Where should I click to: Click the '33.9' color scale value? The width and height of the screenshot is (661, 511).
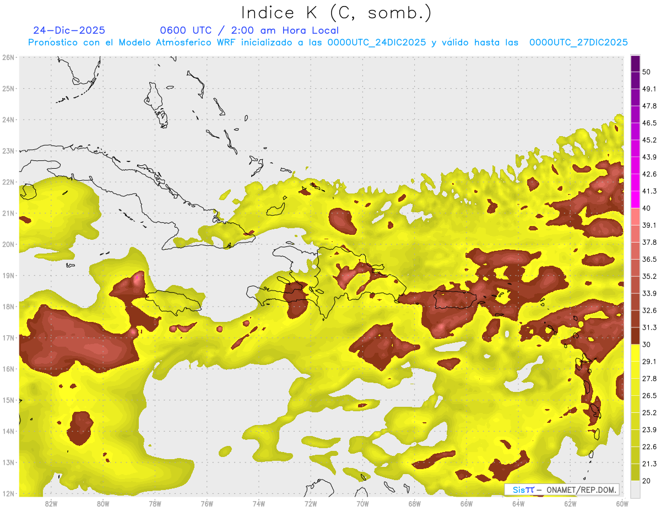(649, 293)
